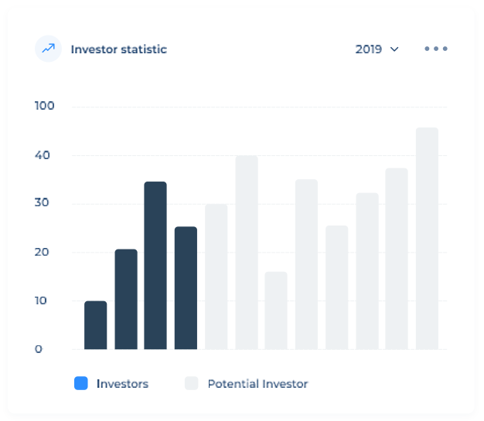Click the 0 y-axis label
Screen dimensions: 484x421
click(x=38, y=349)
